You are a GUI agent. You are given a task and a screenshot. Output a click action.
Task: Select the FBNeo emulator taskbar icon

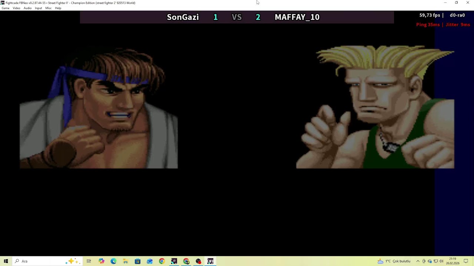point(210,261)
